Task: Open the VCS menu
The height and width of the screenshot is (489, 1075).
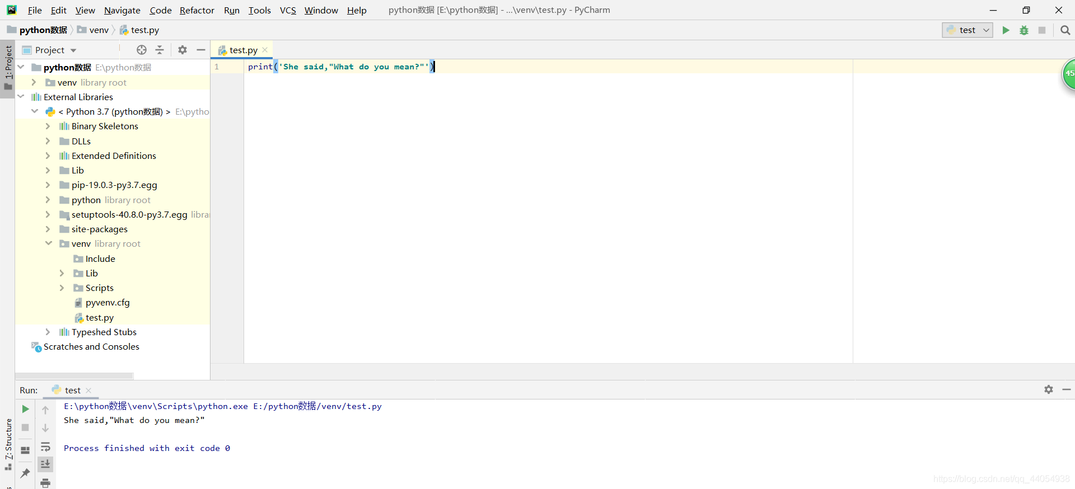Action: tap(288, 10)
